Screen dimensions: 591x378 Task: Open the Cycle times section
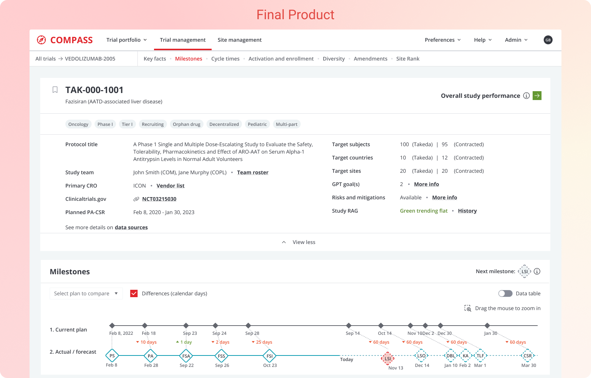(225, 59)
